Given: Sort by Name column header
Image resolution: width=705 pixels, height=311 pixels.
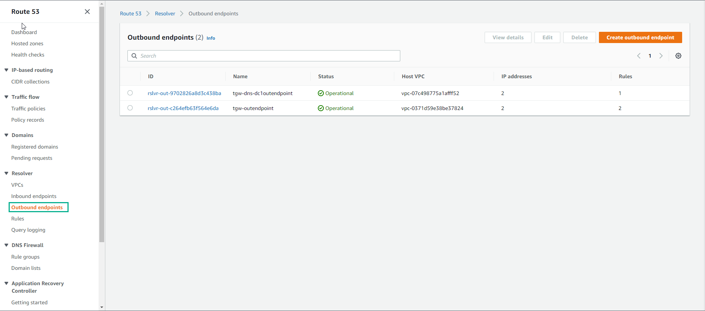Looking at the screenshot, I should pyautogui.click(x=240, y=76).
